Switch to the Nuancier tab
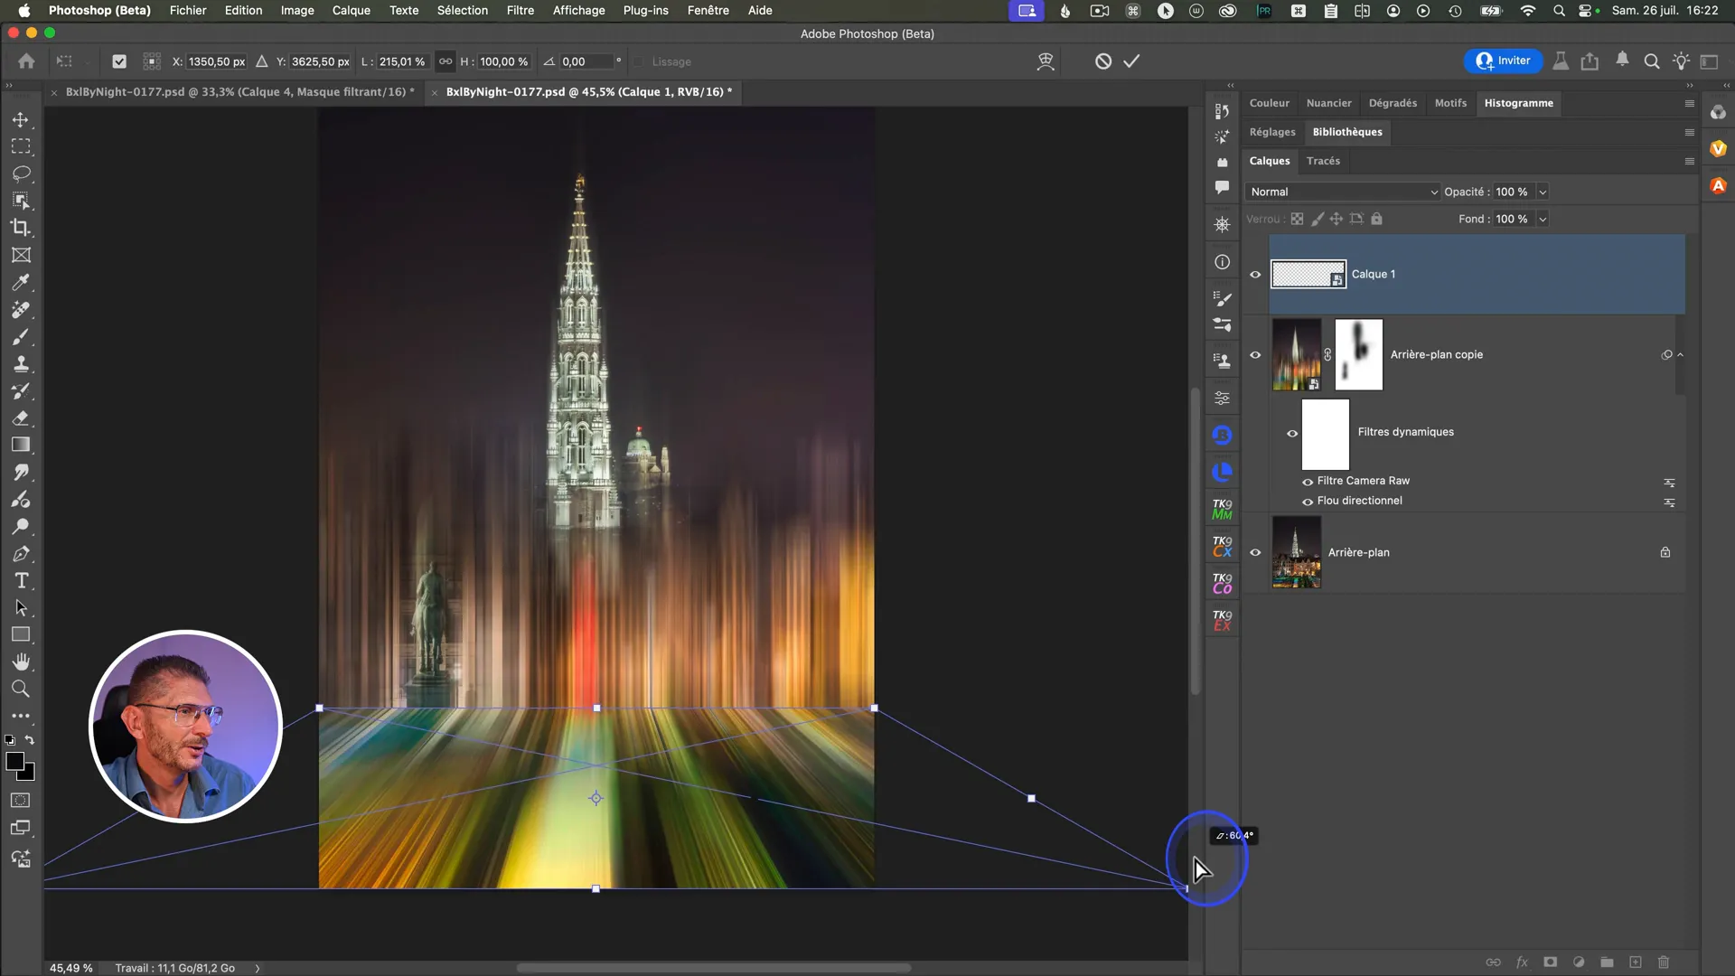This screenshot has height=976, width=1735. [x=1328, y=103]
